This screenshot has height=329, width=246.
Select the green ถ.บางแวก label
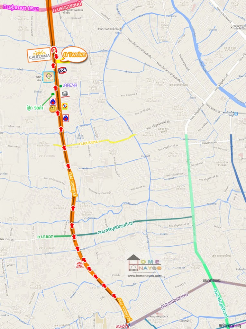tap(45, 237)
